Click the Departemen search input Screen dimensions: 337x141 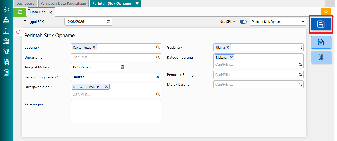click(x=116, y=57)
